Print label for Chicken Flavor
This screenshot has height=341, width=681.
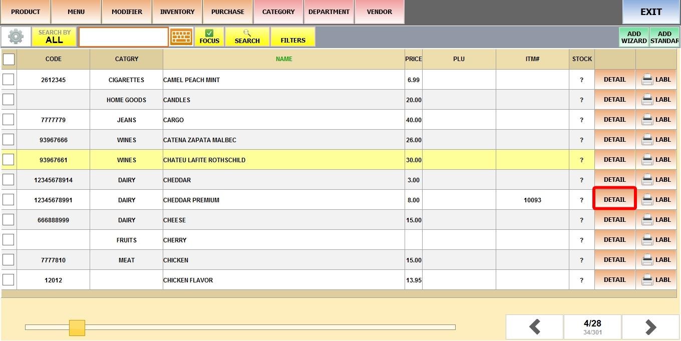656,280
